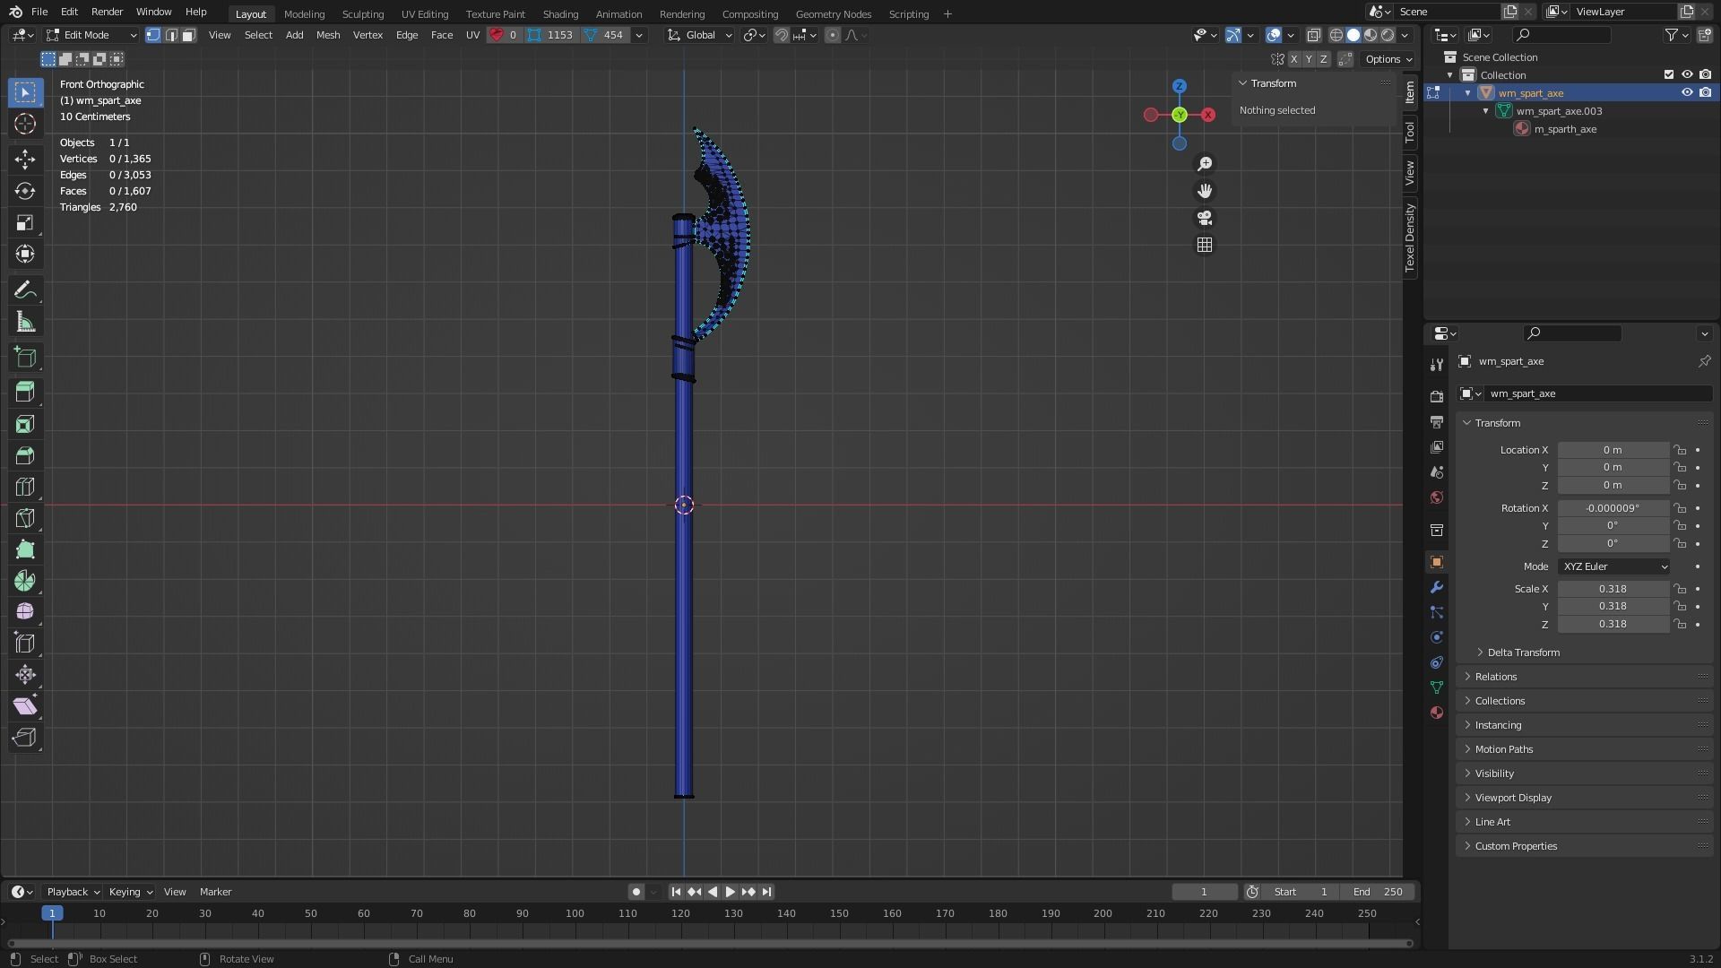
Task: Select the Measure tool
Action: click(x=25, y=322)
